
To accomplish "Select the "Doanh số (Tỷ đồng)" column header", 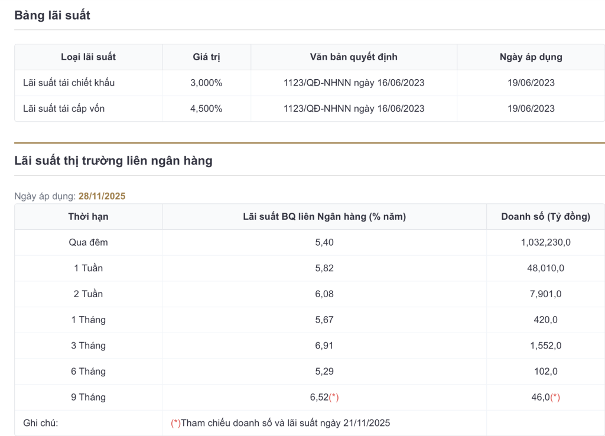I will click(545, 217).
